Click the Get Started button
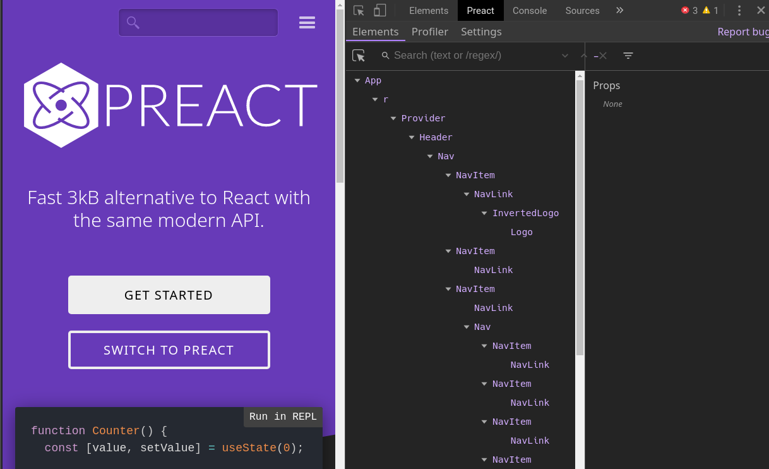Screen dimensions: 769x469 (x=169, y=295)
